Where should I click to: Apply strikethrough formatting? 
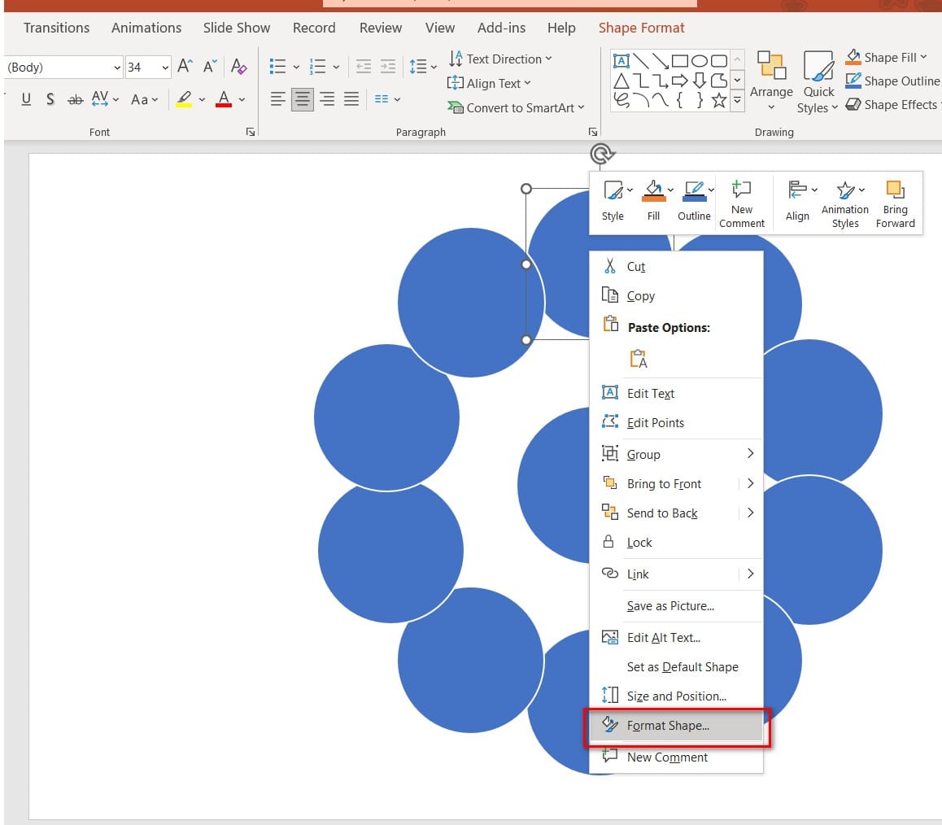point(75,99)
